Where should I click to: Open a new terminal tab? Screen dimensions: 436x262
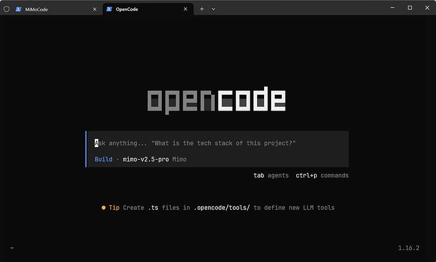202,9
